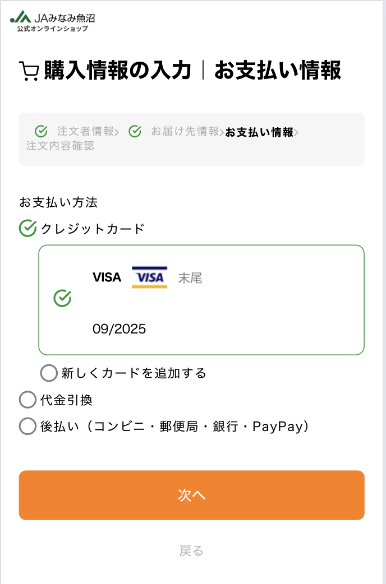Click the shopping cart icon in heading
Image resolution: width=386 pixels, height=584 pixels.
pos(29,72)
